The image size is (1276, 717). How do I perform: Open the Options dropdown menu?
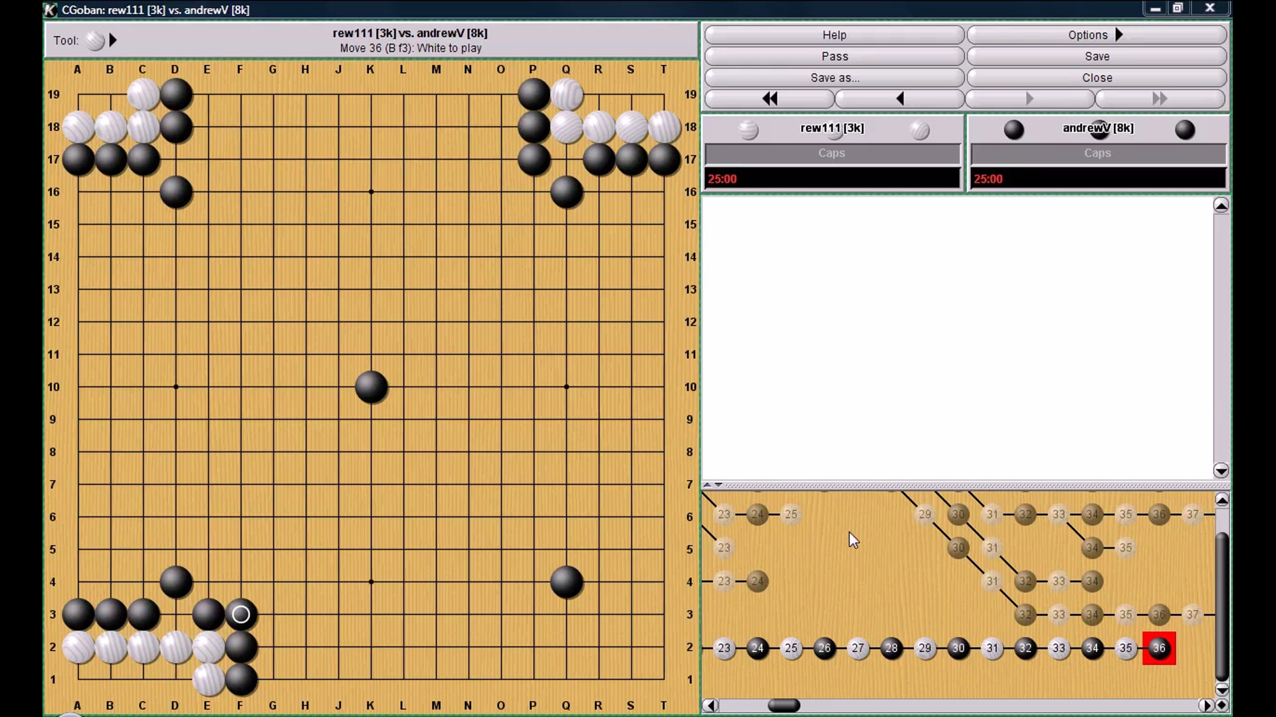pos(1097,35)
